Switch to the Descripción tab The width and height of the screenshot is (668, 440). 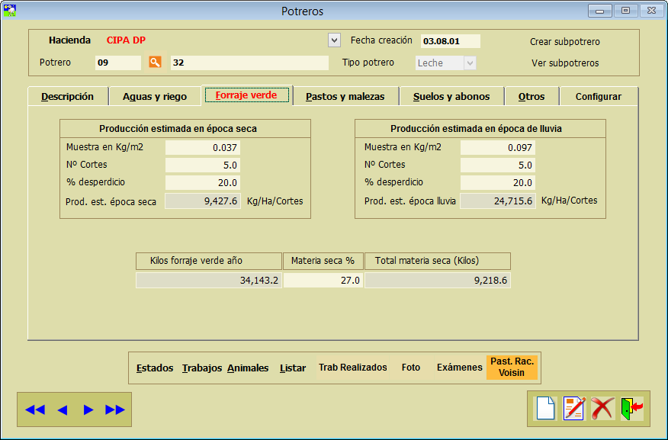click(x=67, y=97)
